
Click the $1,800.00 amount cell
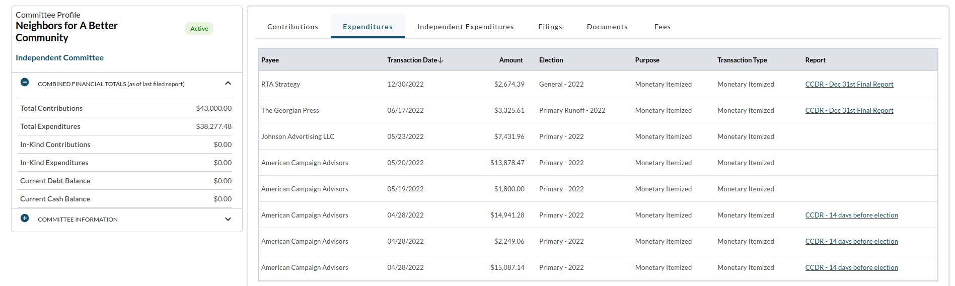tap(509, 189)
